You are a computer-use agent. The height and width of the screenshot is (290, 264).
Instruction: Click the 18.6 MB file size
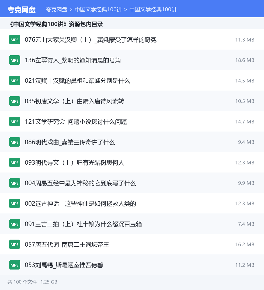(x=245, y=60)
